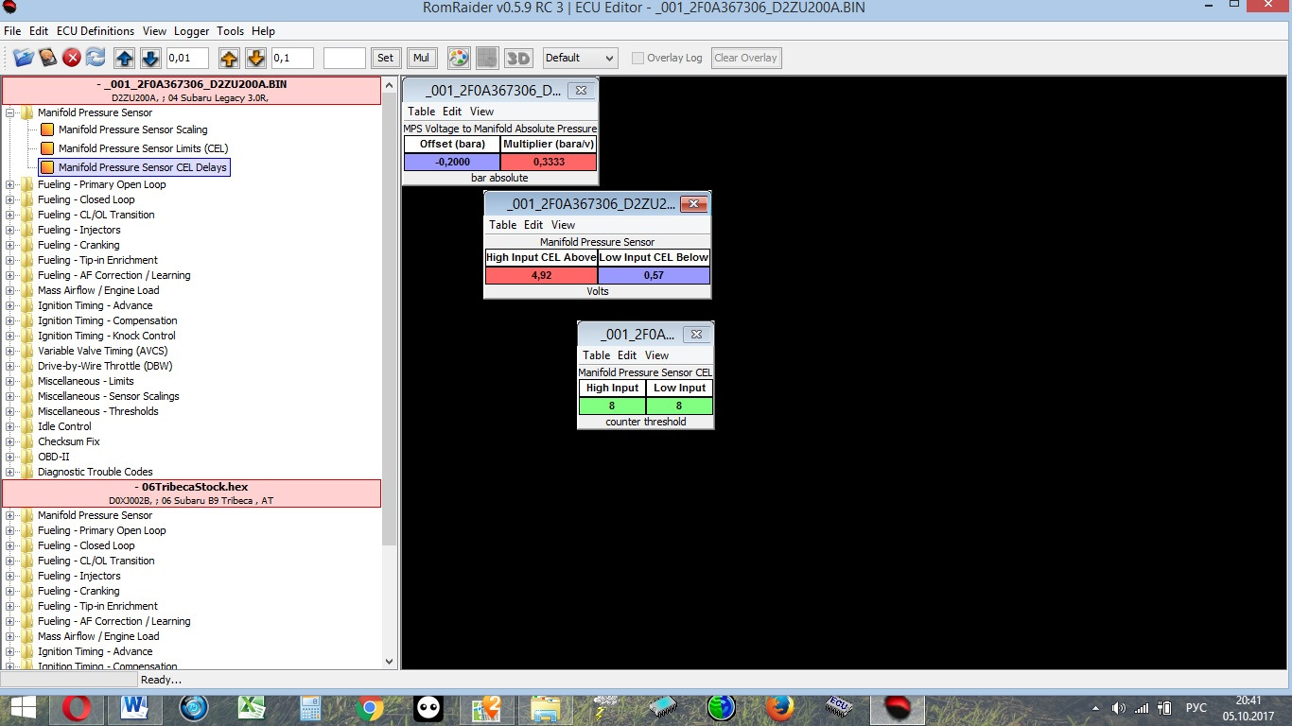
Task: Collapse the Manifold Pressure Sensor folder of D2ZU200A
Action: click(x=11, y=112)
